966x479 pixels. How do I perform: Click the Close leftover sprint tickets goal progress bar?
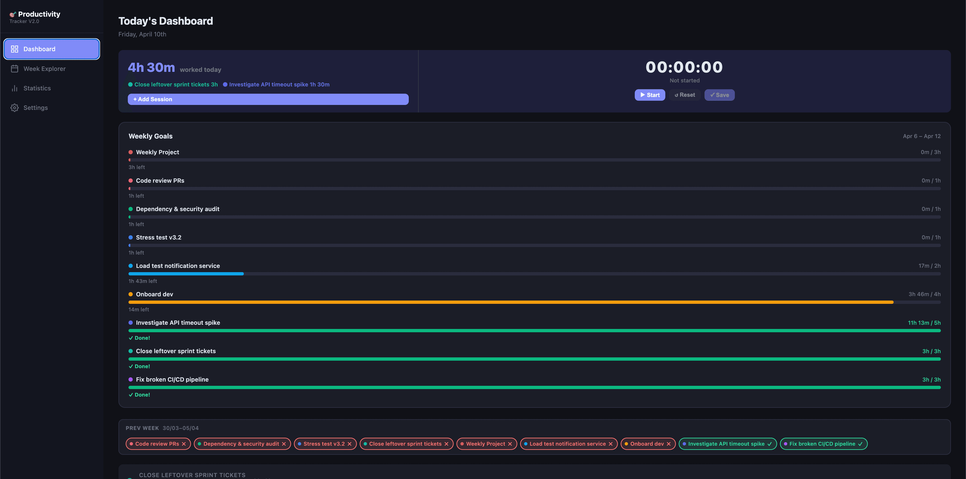click(x=534, y=359)
